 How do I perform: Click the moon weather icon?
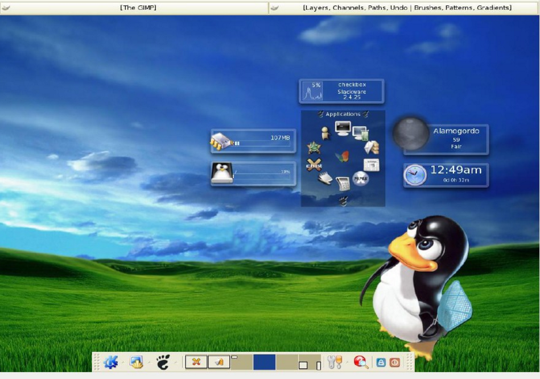click(x=410, y=134)
